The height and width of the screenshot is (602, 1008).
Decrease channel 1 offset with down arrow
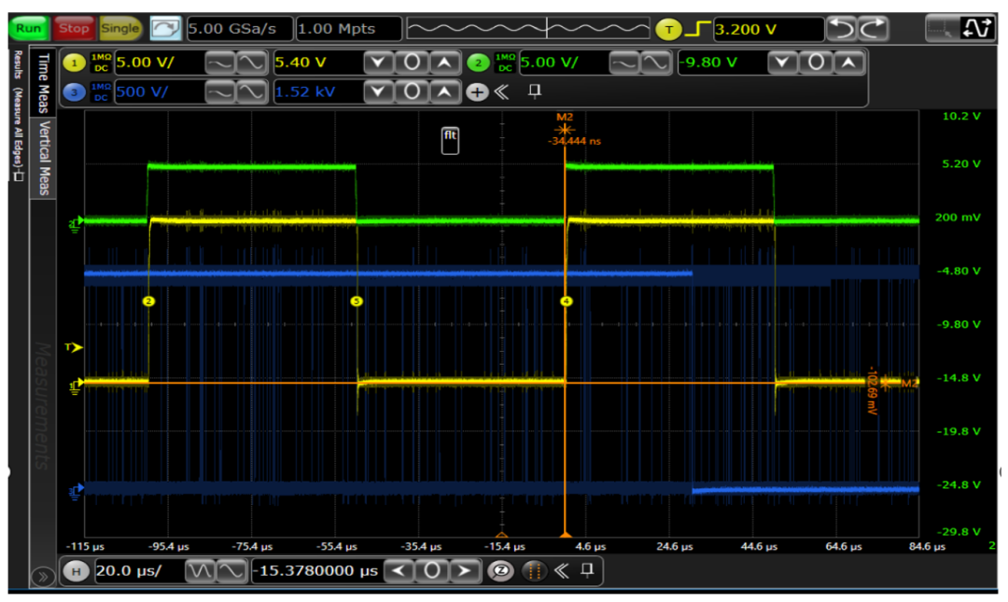(378, 63)
